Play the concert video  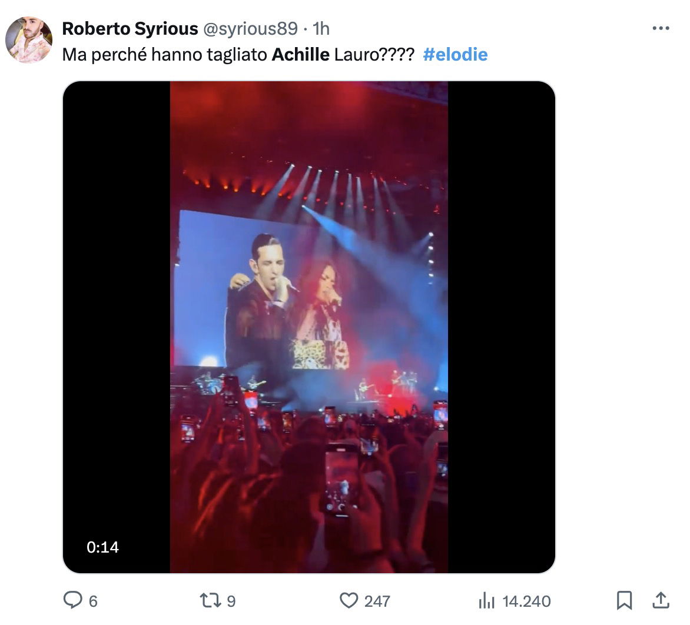[309, 327]
